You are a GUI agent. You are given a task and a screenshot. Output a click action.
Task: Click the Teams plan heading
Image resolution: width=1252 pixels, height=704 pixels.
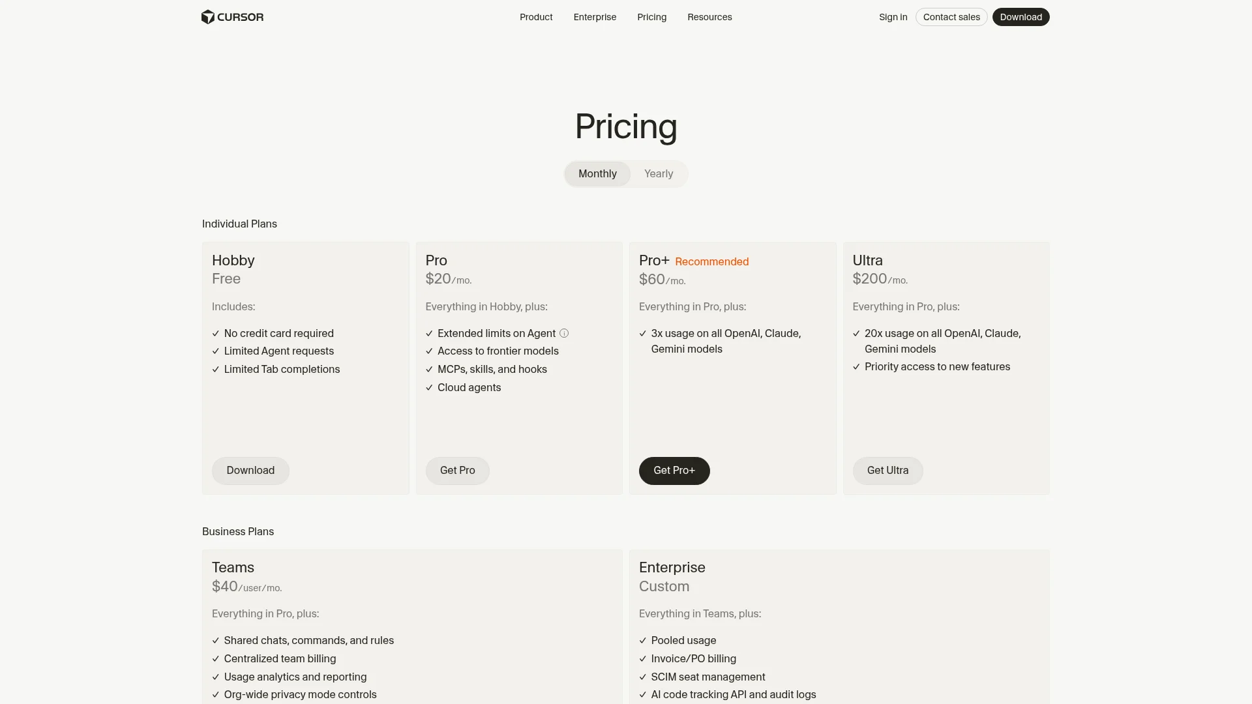tap(233, 567)
